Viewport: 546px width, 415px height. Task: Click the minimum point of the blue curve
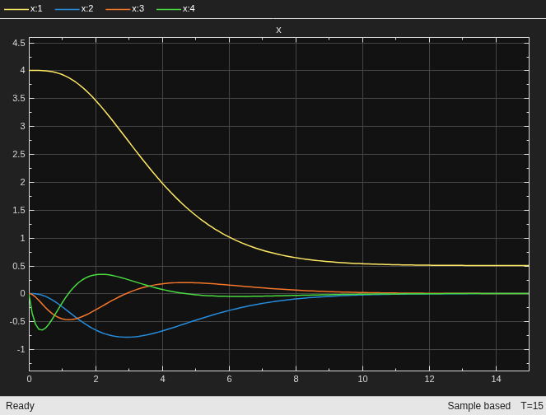coord(127,337)
